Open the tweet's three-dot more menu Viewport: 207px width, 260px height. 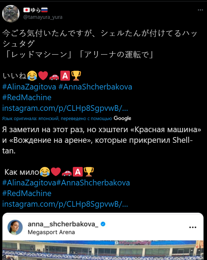coord(200,10)
